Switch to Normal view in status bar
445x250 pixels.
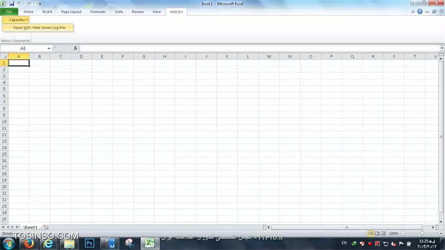click(x=371, y=233)
